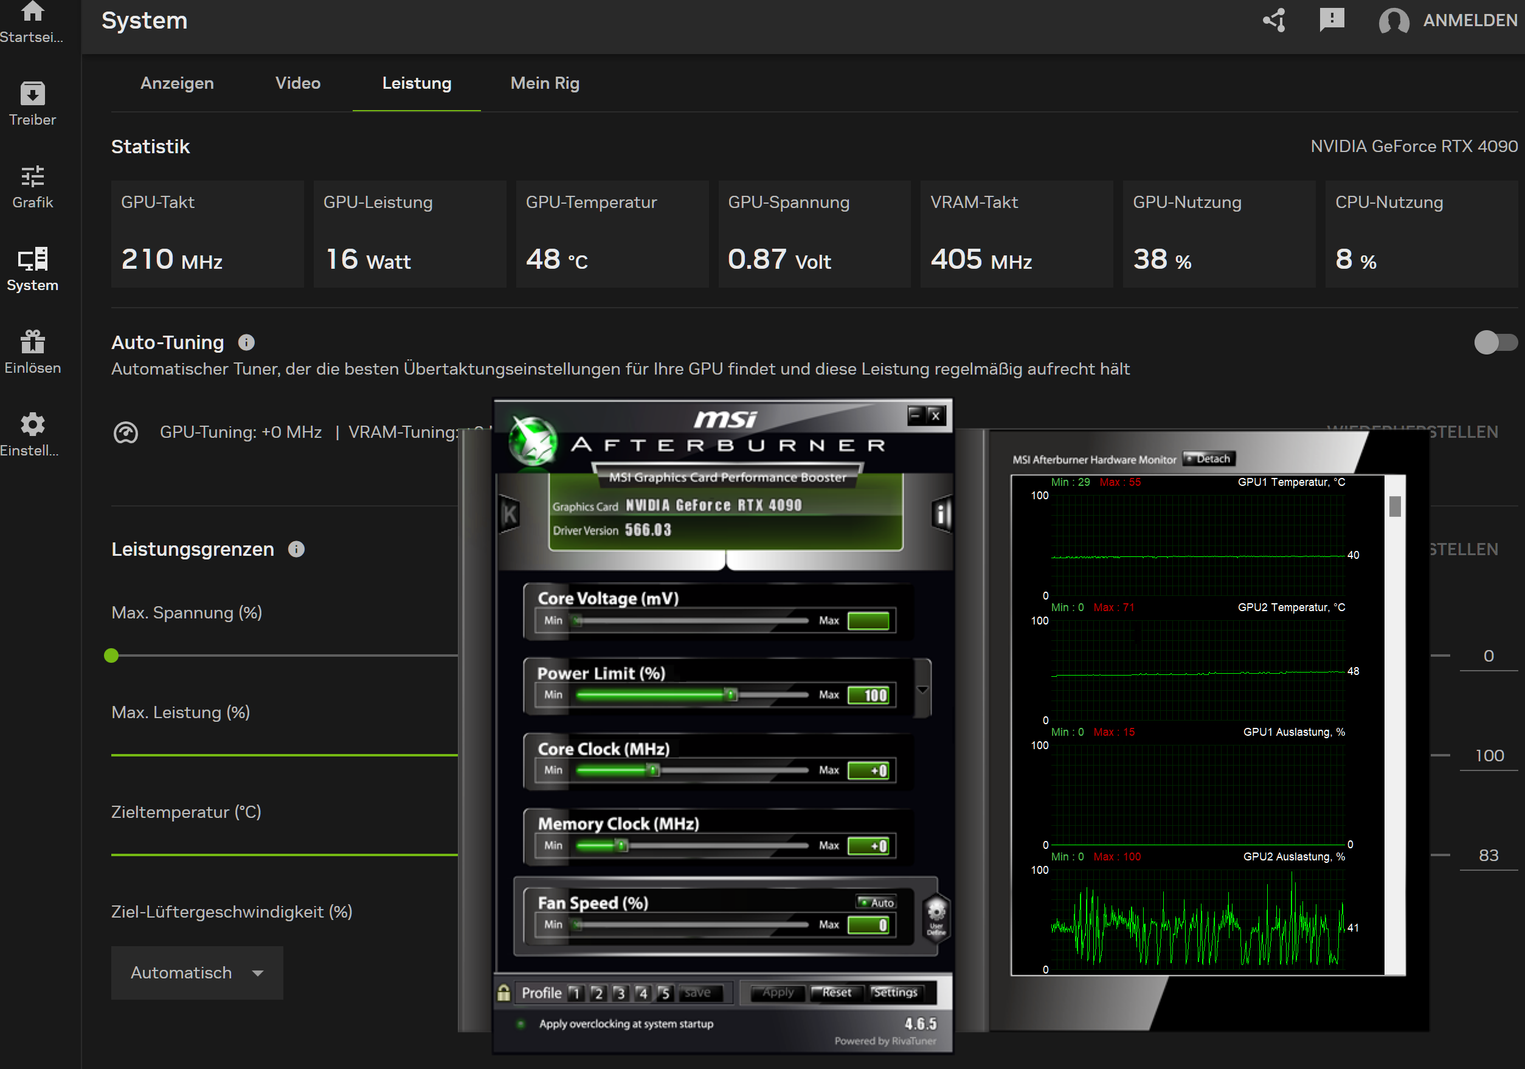Open the feedback notification icon

click(x=1331, y=20)
